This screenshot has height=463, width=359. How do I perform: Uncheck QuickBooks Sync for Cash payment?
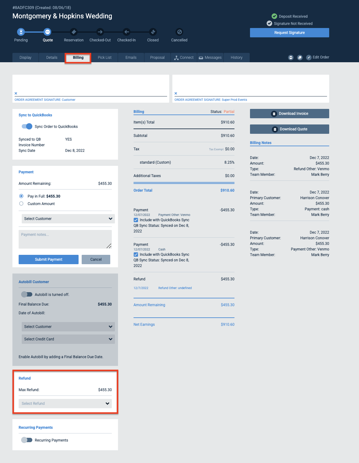[x=136, y=255]
